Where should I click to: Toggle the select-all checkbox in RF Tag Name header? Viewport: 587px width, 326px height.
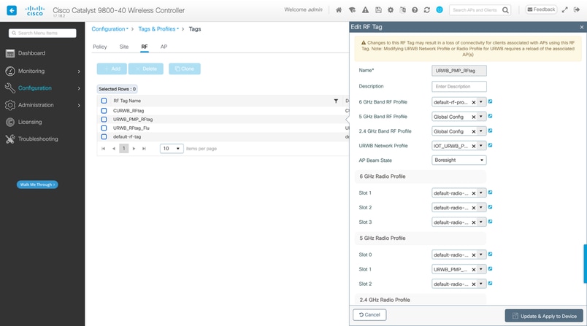[104, 101]
